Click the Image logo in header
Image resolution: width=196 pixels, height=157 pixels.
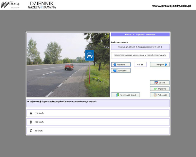pos(10,5)
